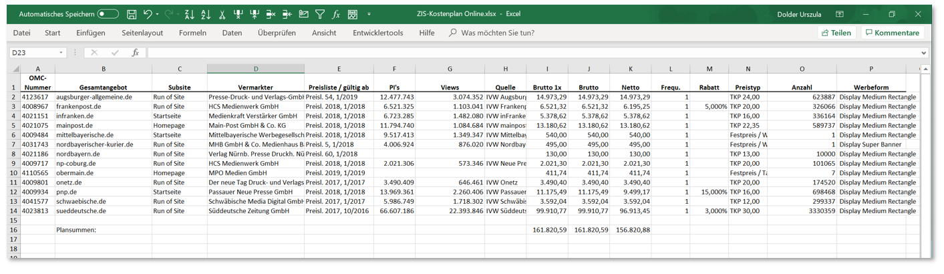Click the Select All corner triangle
This screenshot has width=944, height=274.
pos(15,69)
